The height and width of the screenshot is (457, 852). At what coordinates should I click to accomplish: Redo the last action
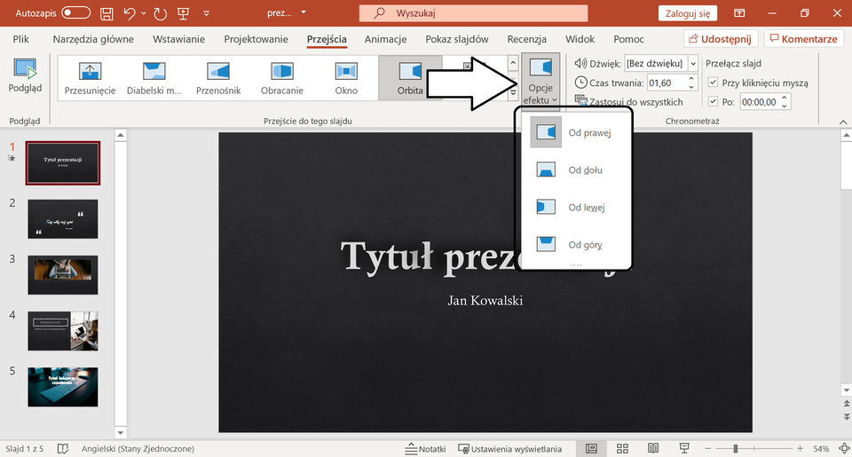pos(160,13)
